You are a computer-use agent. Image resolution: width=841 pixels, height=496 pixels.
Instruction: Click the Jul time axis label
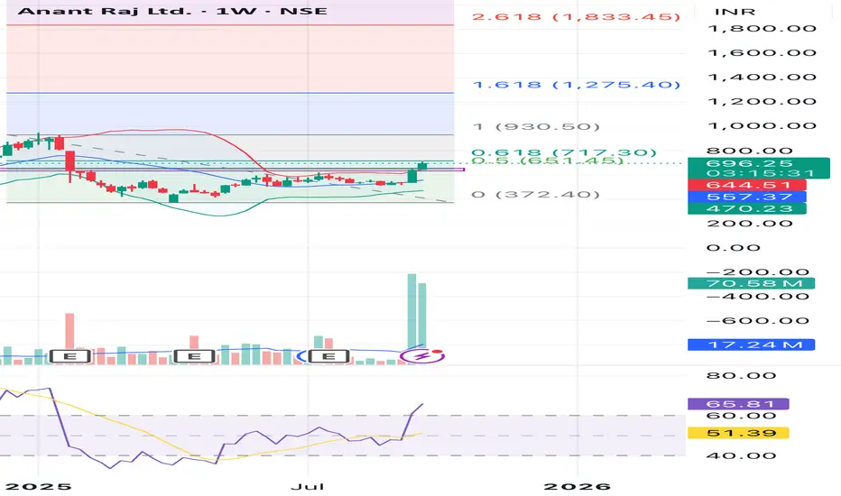pos(308,486)
